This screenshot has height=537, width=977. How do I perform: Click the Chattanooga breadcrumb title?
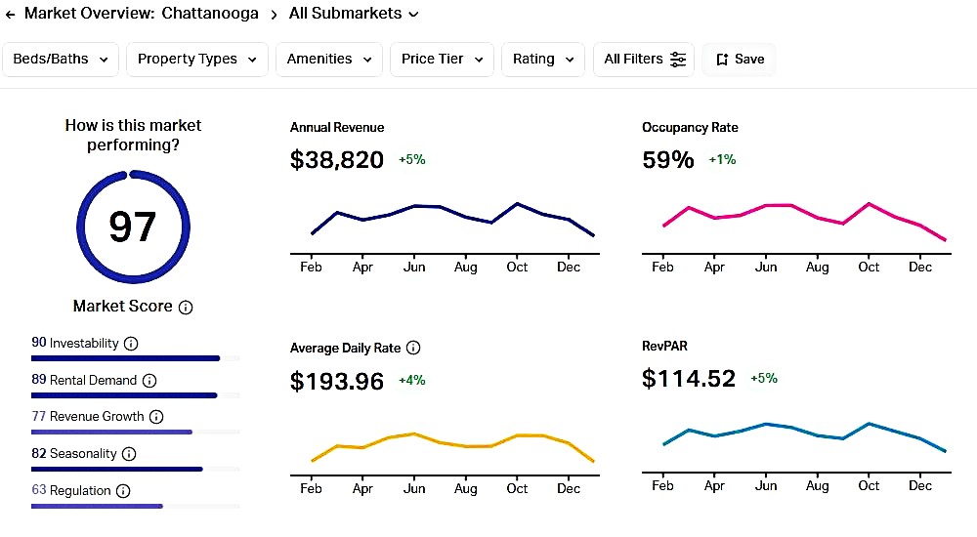coord(210,14)
